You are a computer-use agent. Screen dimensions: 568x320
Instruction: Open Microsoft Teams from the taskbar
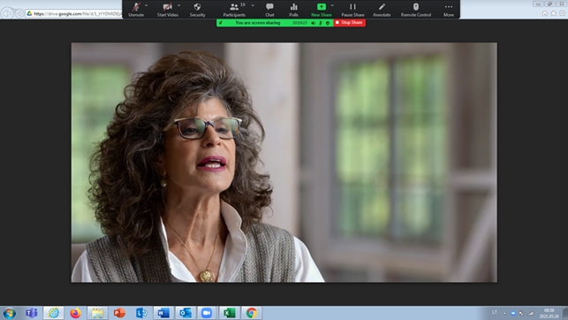32,313
